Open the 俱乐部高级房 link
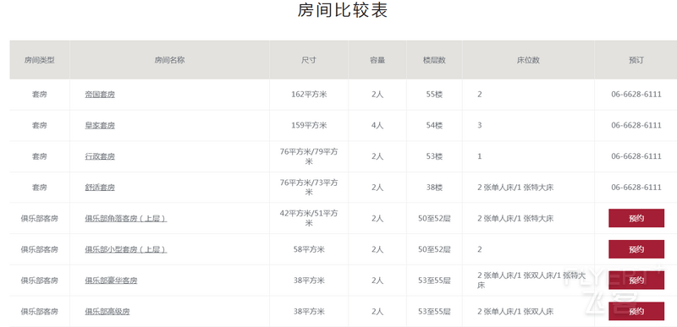 [x=107, y=312]
